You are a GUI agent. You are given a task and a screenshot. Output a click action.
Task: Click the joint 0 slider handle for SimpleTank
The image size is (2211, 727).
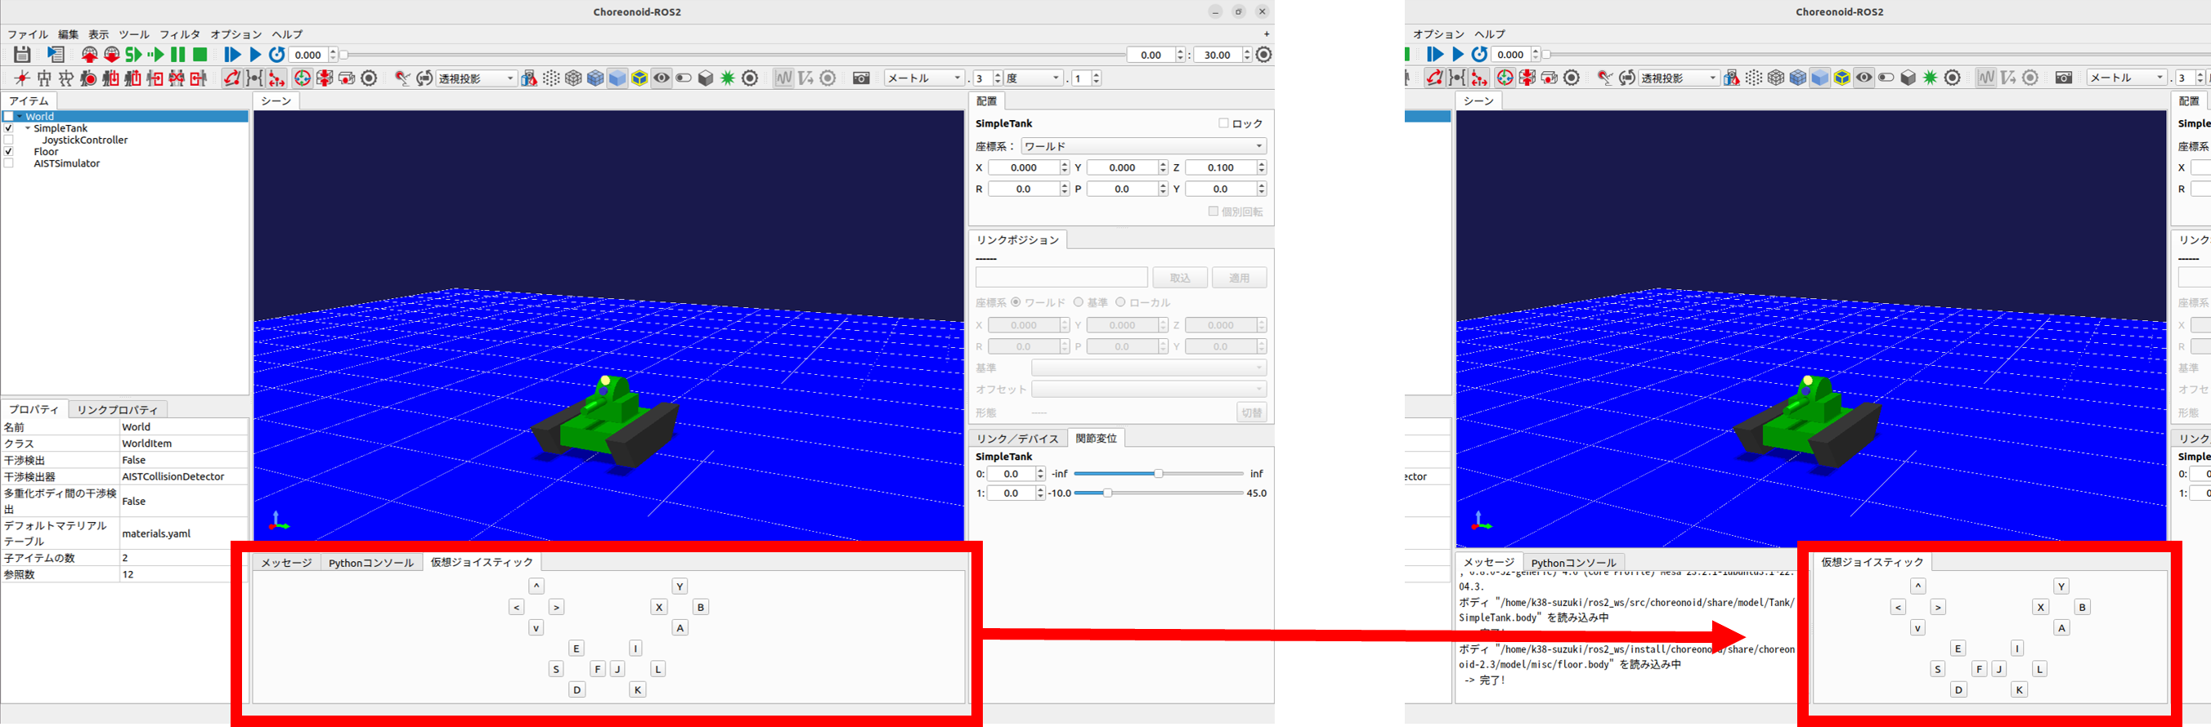click(1158, 474)
